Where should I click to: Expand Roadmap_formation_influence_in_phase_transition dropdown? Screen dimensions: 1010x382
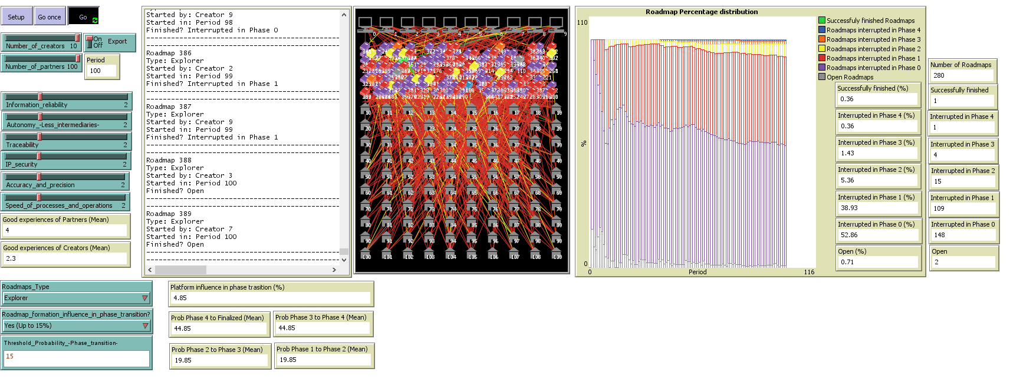[x=76, y=325]
